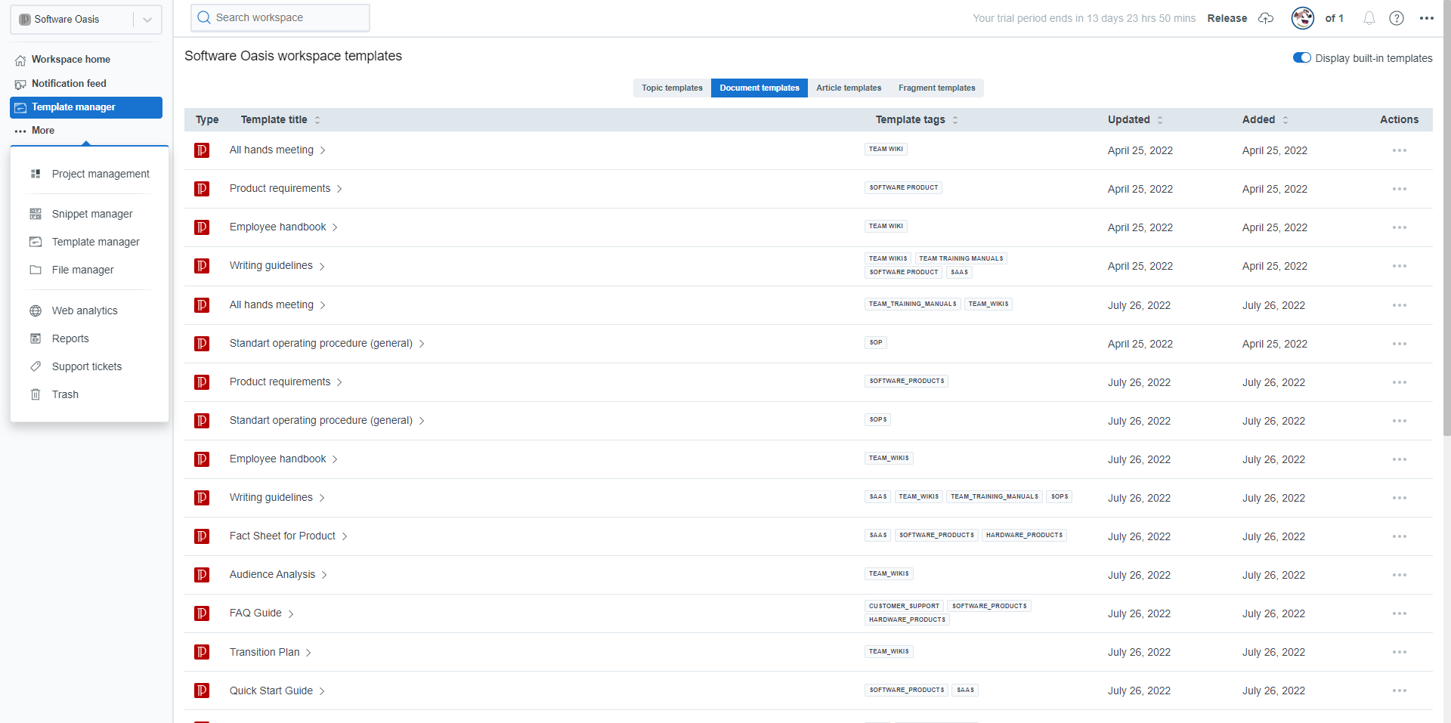Click the document type icon for Fact Sheet
Viewport: 1451px width, 723px height.
[202, 536]
